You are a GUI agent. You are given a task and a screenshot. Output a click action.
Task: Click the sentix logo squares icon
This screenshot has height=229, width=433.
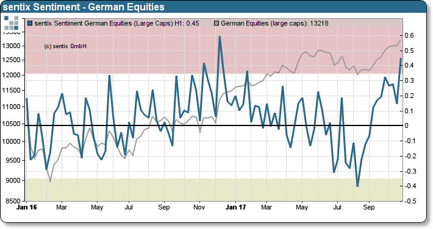(x=12, y=23)
